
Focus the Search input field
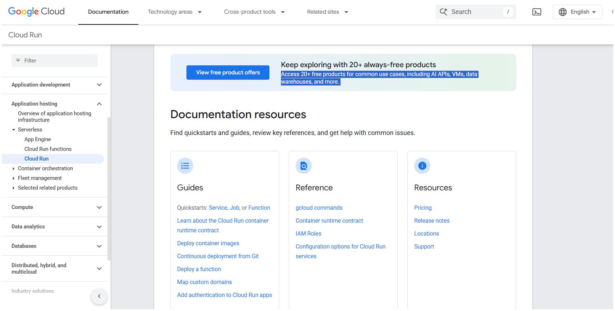click(x=476, y=12)
